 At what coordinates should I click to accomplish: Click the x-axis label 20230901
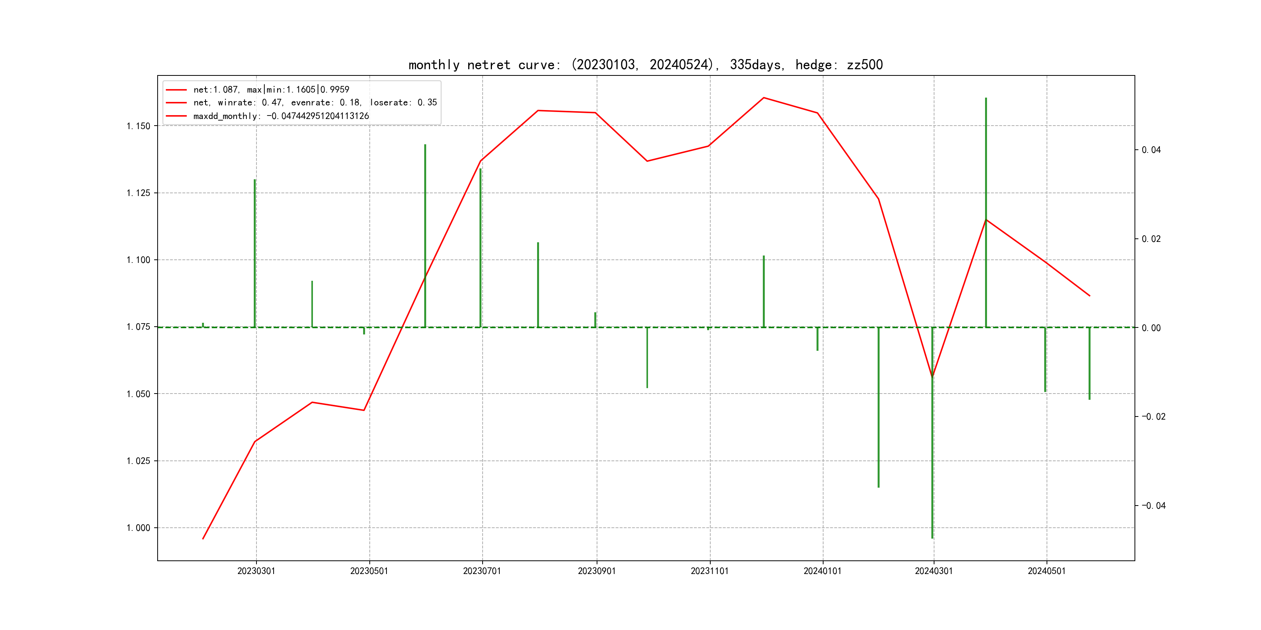coord(596,571)
